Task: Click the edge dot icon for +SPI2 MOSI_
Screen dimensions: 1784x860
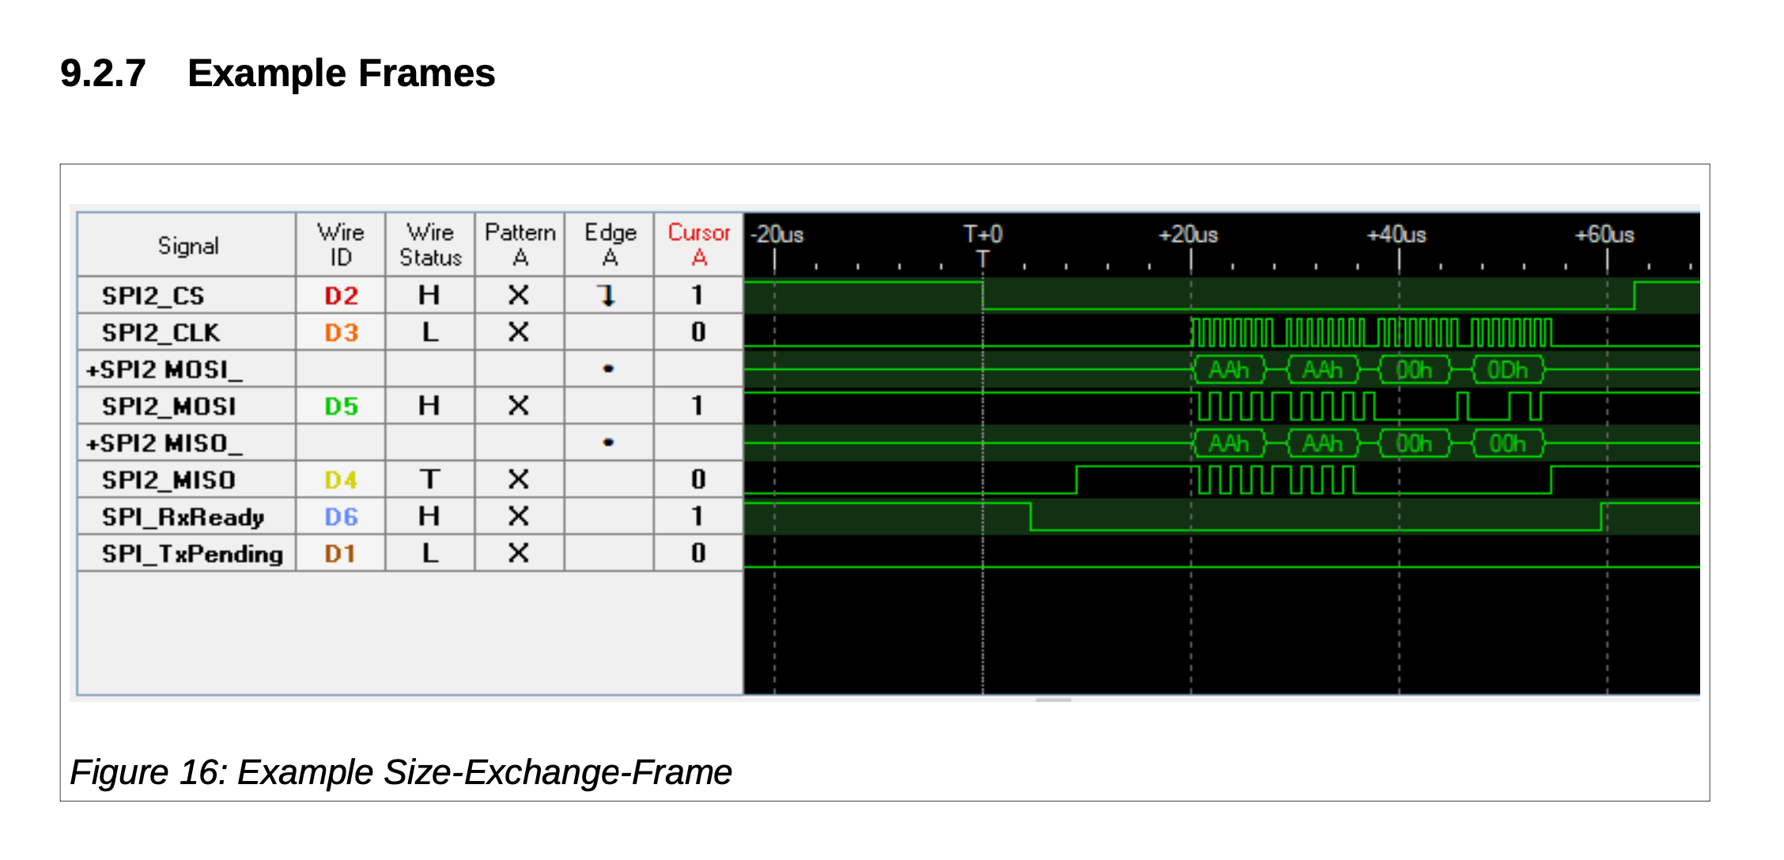Action: coord(609,368)
